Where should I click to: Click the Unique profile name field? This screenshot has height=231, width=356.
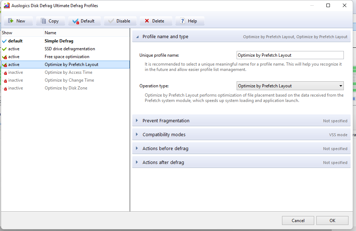click(290, 55)
